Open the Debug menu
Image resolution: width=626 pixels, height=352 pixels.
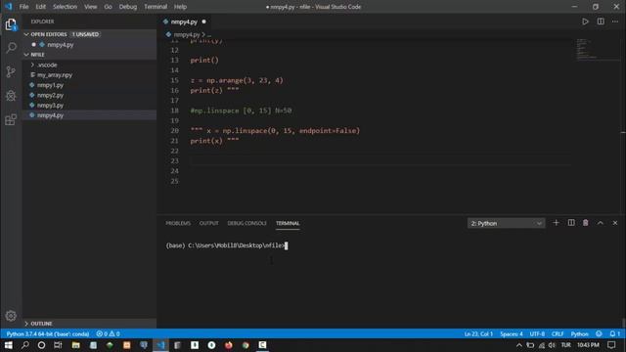[128, 7]
